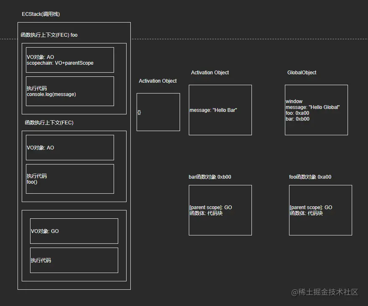Viewport: 368px width, 306px height.
Task: Click 'scopechain: VO+parentScope' text
Action: point(60,63)
